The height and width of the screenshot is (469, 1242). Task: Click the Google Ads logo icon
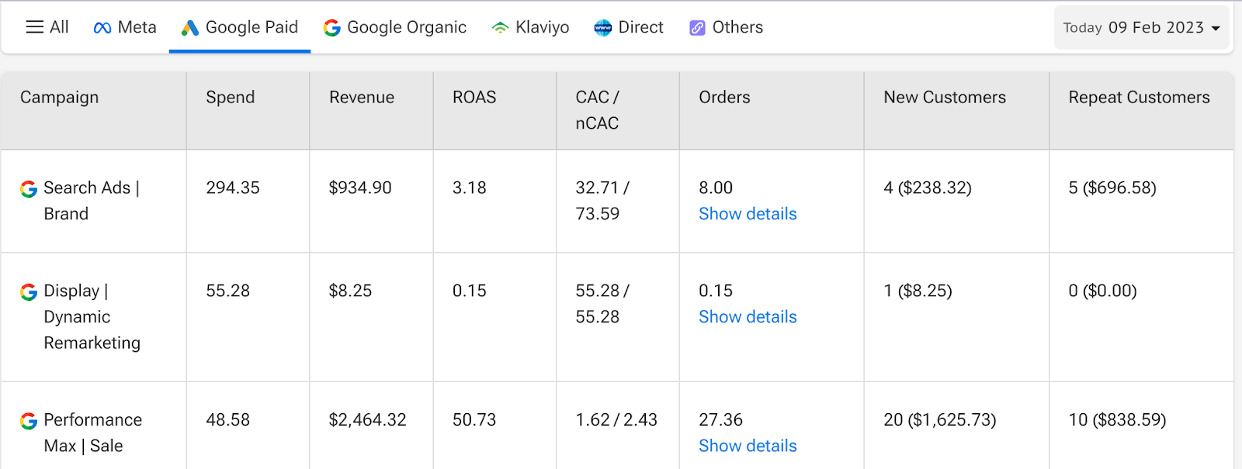tap(190, 28)
